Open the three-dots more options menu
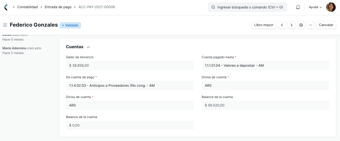 tap(311, 25)
